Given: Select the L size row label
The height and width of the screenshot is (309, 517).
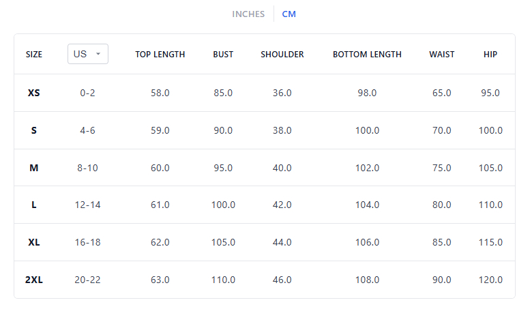Looking at the screenshot, I should click(34, 205).
